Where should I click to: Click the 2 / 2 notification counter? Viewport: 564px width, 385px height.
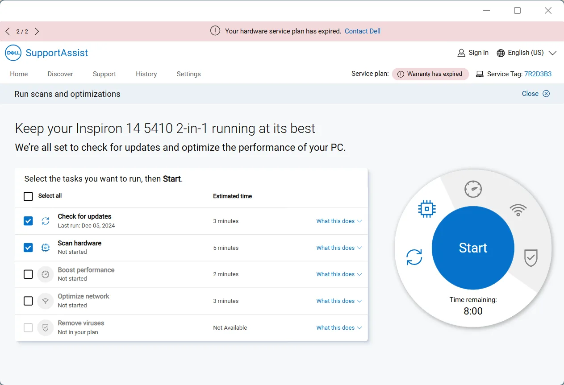(22, 31)
